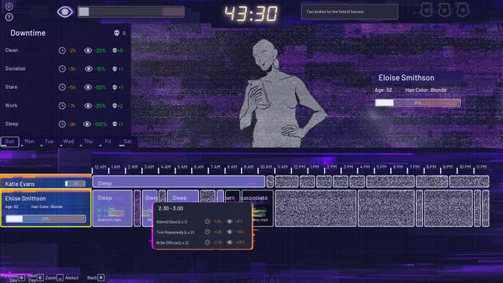Image resolution: width=503 pixels, height=283 pixels.
Task: Click the clock icon in the Stare row
Action: point(62,87)
